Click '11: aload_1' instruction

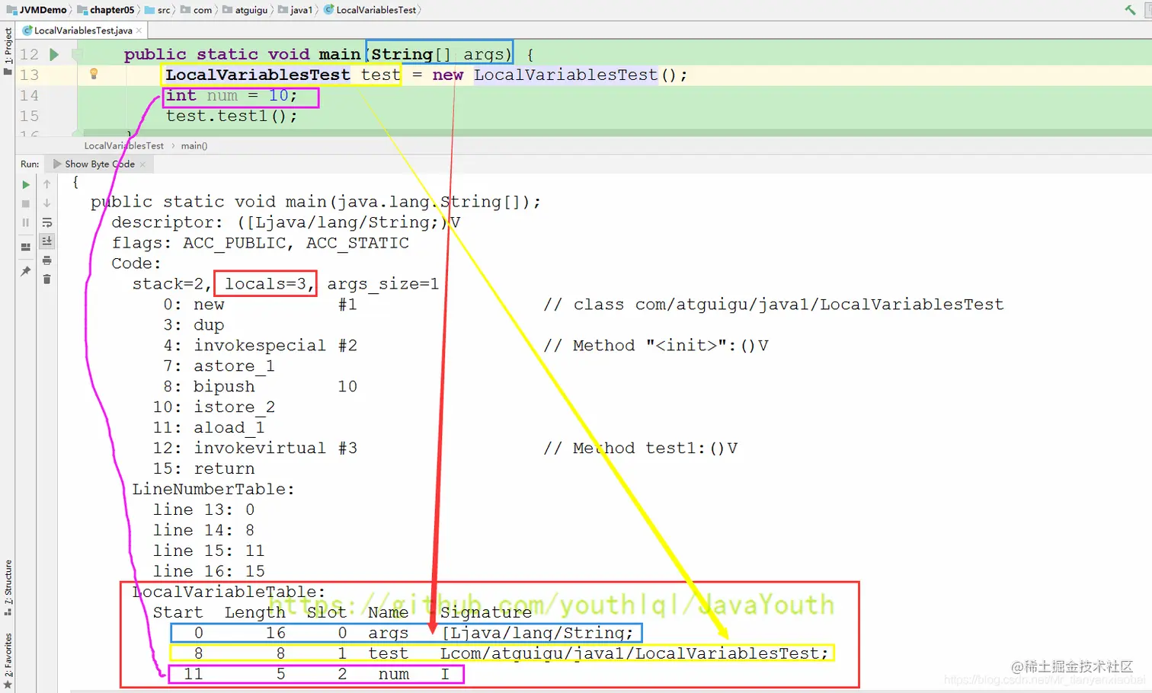click(209, 428)
